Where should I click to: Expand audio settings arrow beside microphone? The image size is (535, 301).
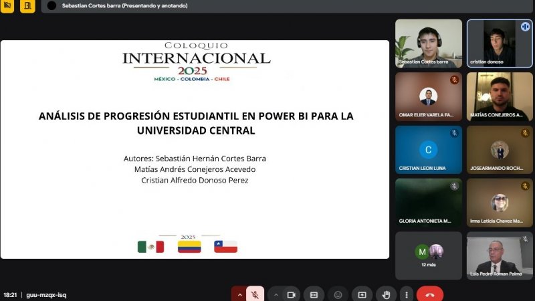click(x=239, y=294)
